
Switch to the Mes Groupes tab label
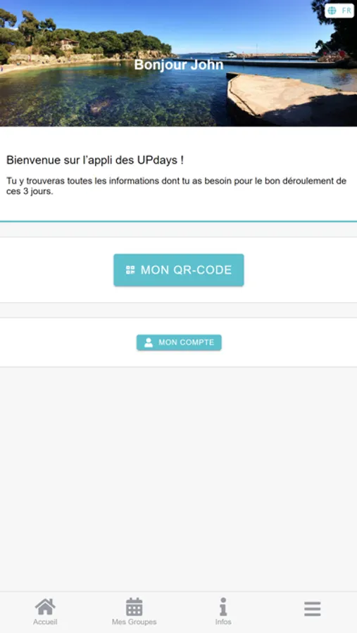[134, 622]
